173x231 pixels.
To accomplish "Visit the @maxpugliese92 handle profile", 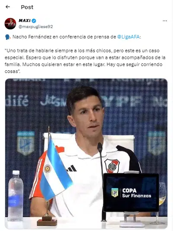I will point(35,27).
